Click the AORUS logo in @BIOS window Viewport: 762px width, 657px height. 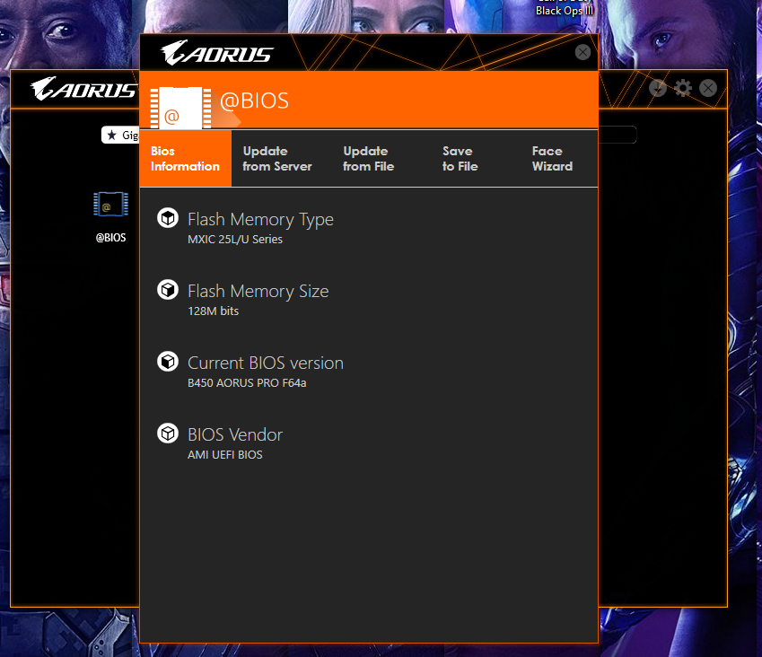[216, 53]
